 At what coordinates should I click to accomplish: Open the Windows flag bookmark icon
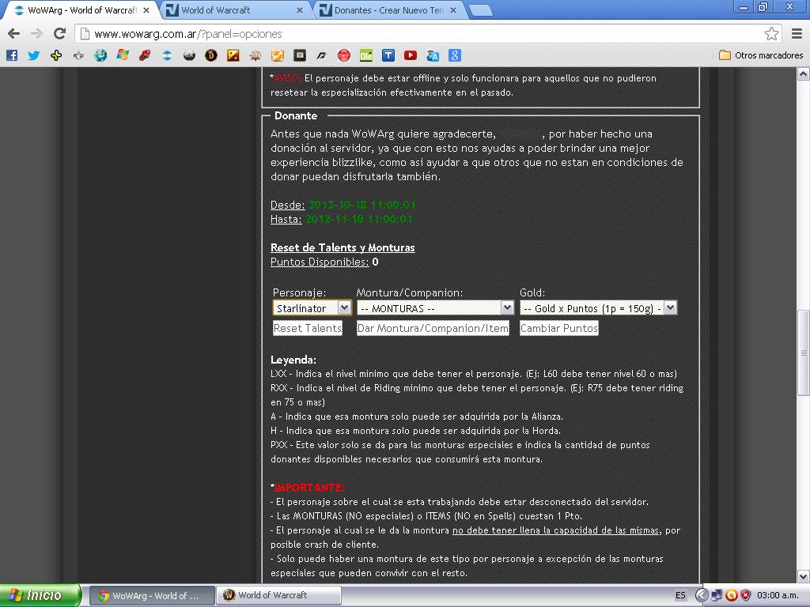coord(123,55)
